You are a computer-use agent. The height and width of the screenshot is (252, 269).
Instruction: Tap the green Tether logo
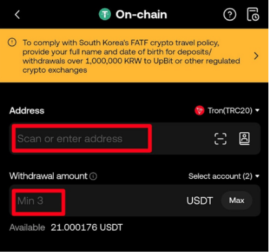[x=105, y=14]
